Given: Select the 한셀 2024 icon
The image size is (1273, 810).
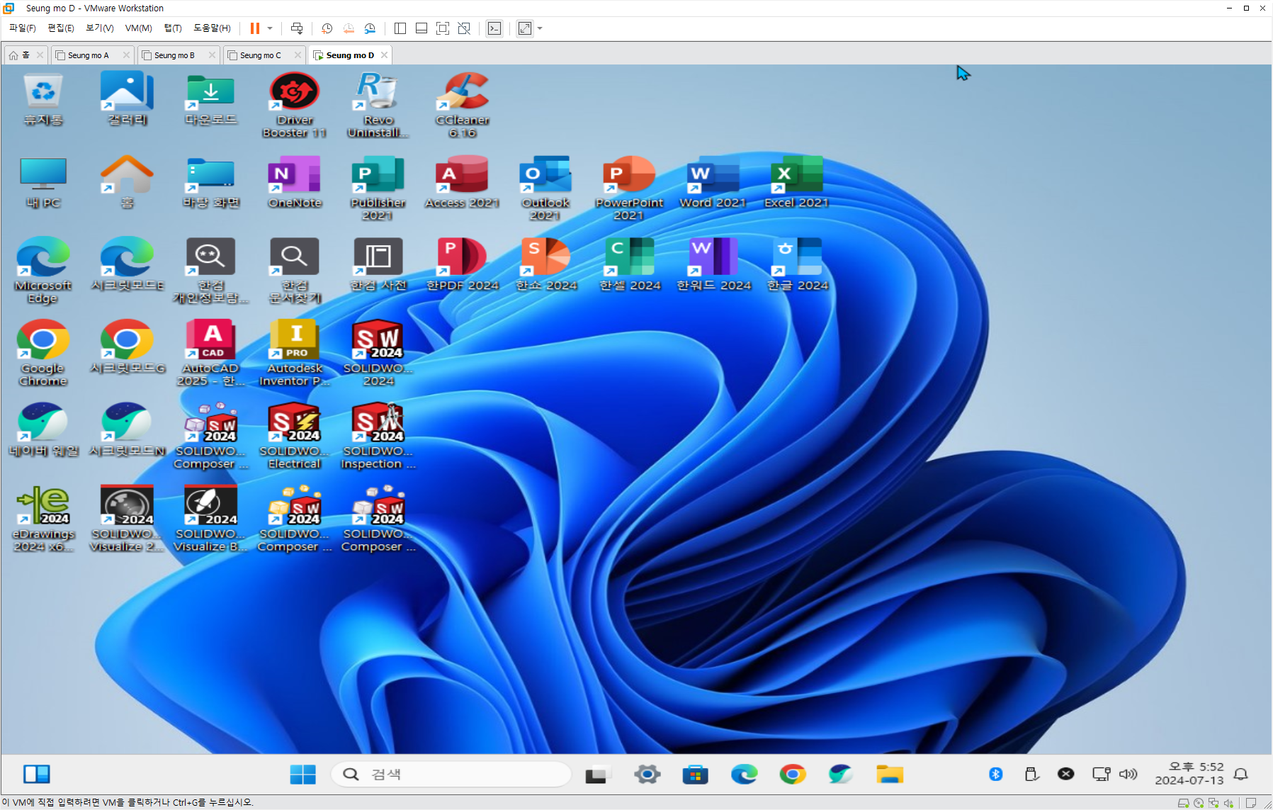Looking at the screenshot, I should click(x=630, y=265).
